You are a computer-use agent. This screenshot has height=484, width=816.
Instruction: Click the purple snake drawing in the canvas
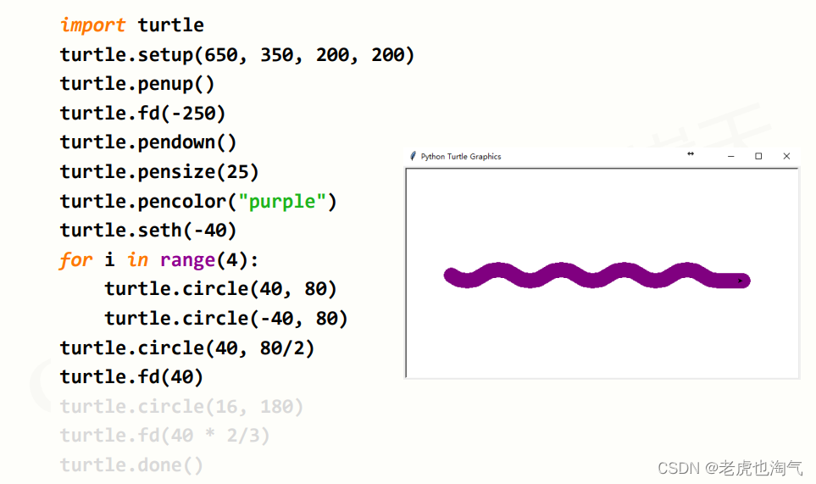(x=597, y=275)
